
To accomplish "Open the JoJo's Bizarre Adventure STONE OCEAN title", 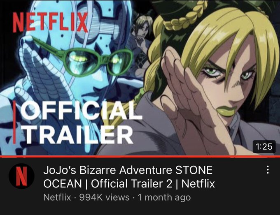I will click(129, 177).
